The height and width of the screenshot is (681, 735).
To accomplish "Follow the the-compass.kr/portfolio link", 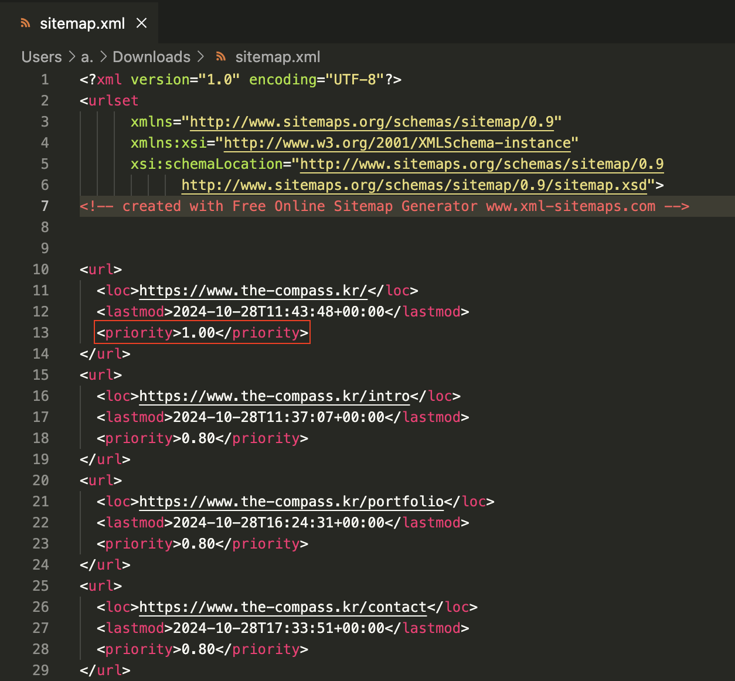I will tap(291, 502).
